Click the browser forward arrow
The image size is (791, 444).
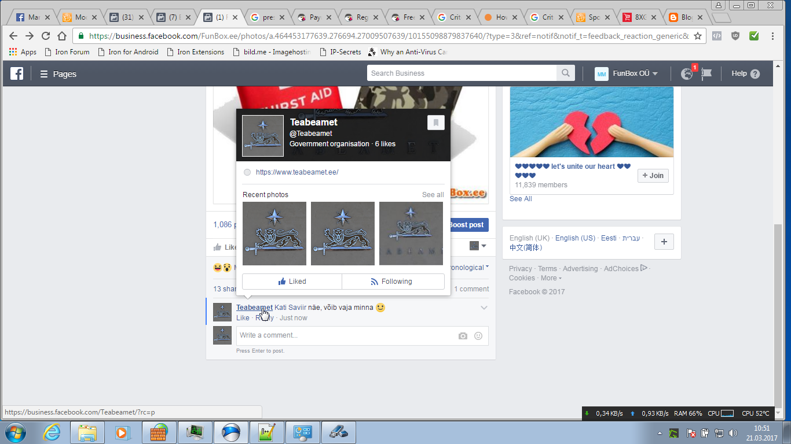30,36
